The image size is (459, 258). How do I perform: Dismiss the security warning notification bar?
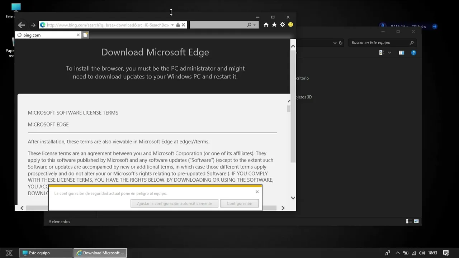pyautogui.click(x=257, y=192)
